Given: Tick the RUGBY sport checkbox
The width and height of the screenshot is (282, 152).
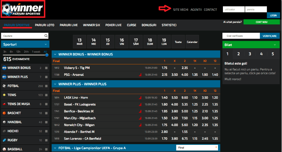Looking at the screenshot, I should [46, 140].
